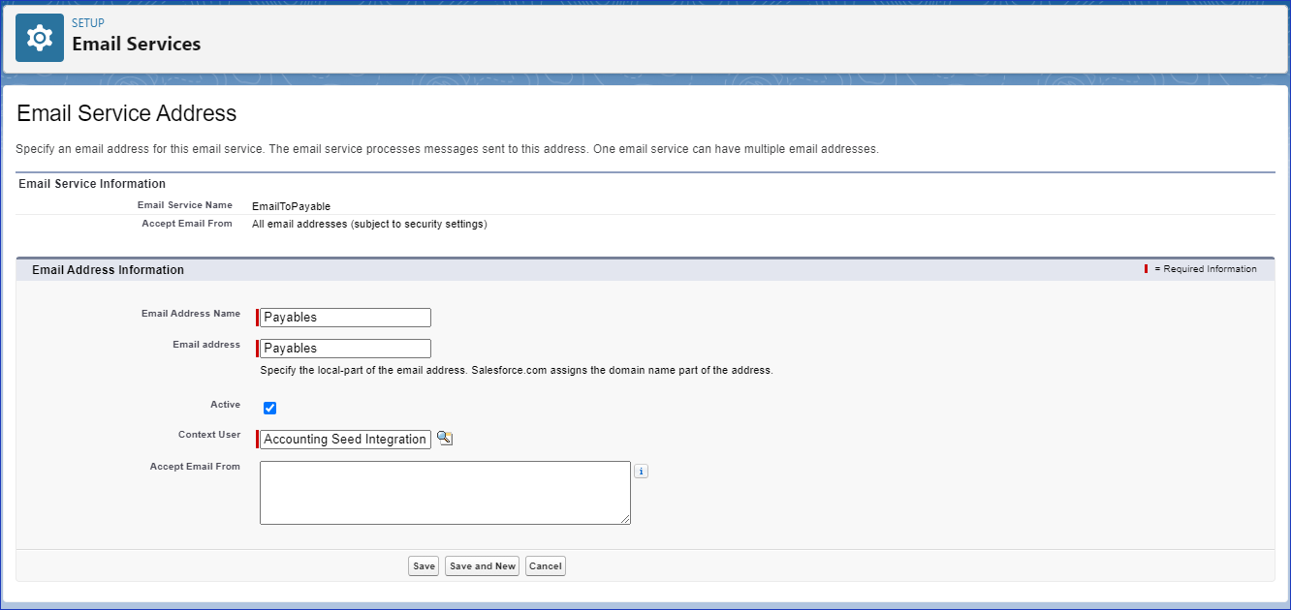Cancel the email address form
The height and width of the screenshot is (610, 1291).
[546, 566]
